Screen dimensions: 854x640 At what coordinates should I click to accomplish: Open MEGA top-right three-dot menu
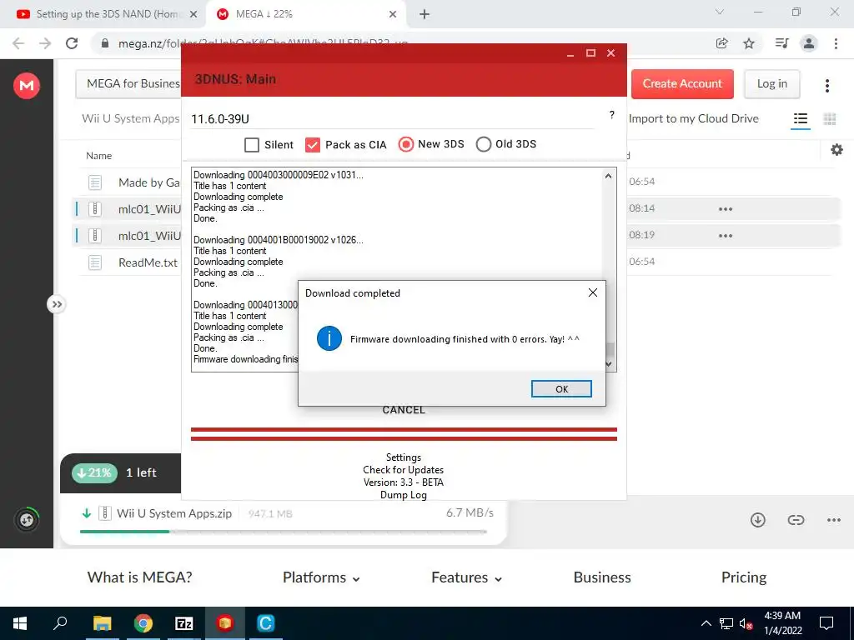tap(826, 86)
